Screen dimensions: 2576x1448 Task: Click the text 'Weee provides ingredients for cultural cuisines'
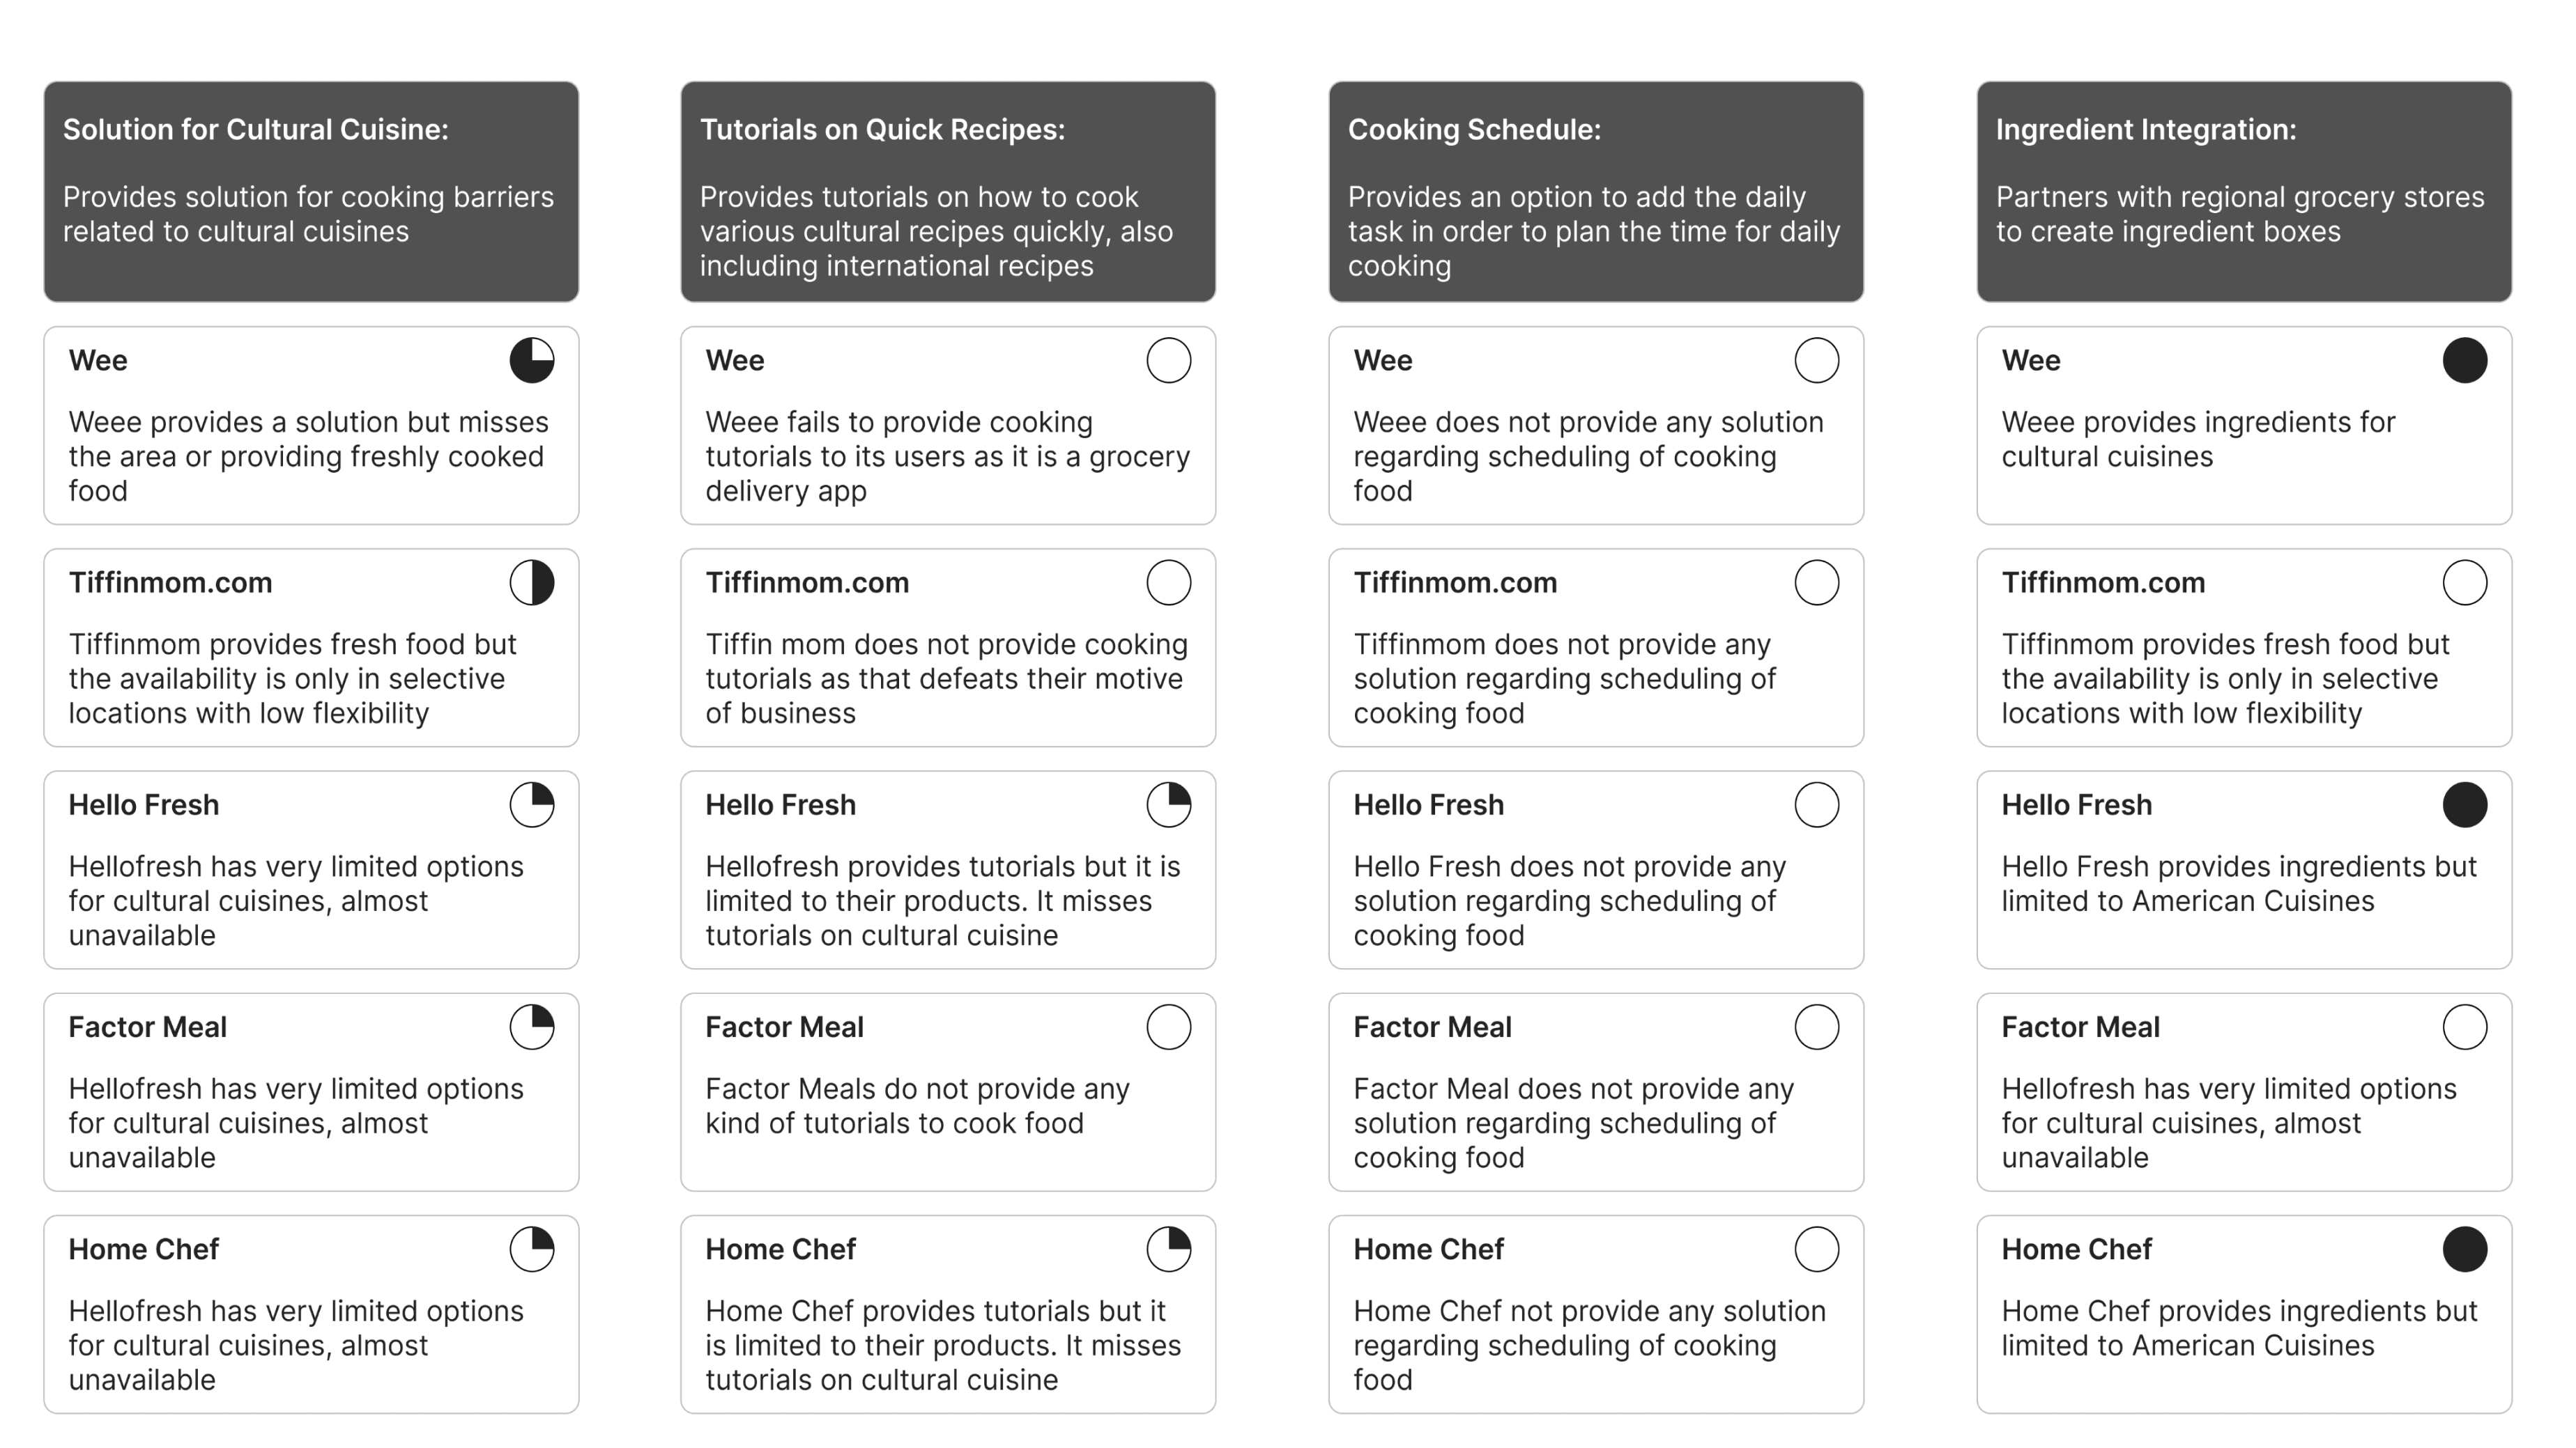(2198, 439)
